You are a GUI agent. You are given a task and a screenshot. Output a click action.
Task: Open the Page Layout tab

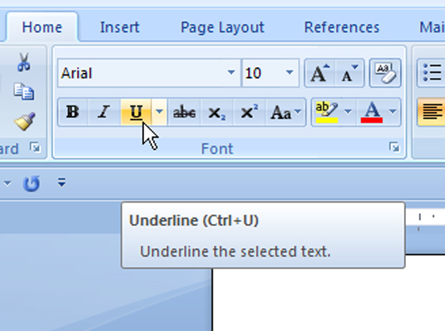click(223, 27)
